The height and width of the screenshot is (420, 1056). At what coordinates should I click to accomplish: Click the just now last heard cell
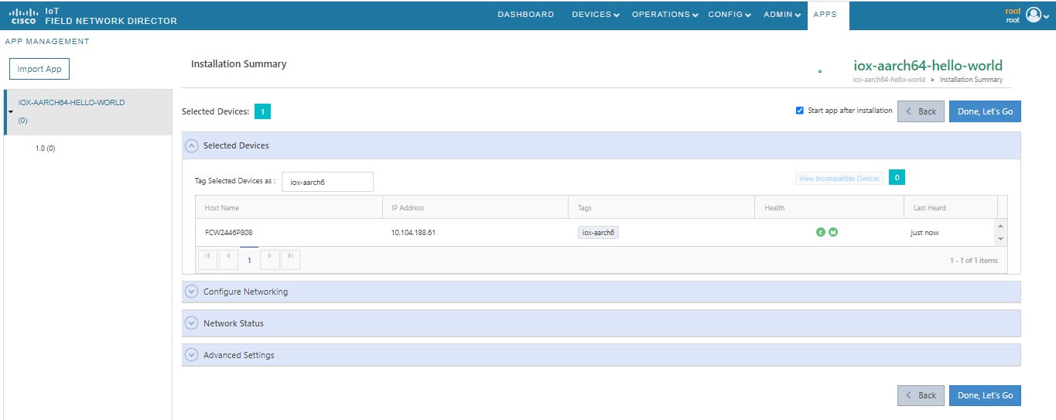pyautogui.click(x=924, y=232)
